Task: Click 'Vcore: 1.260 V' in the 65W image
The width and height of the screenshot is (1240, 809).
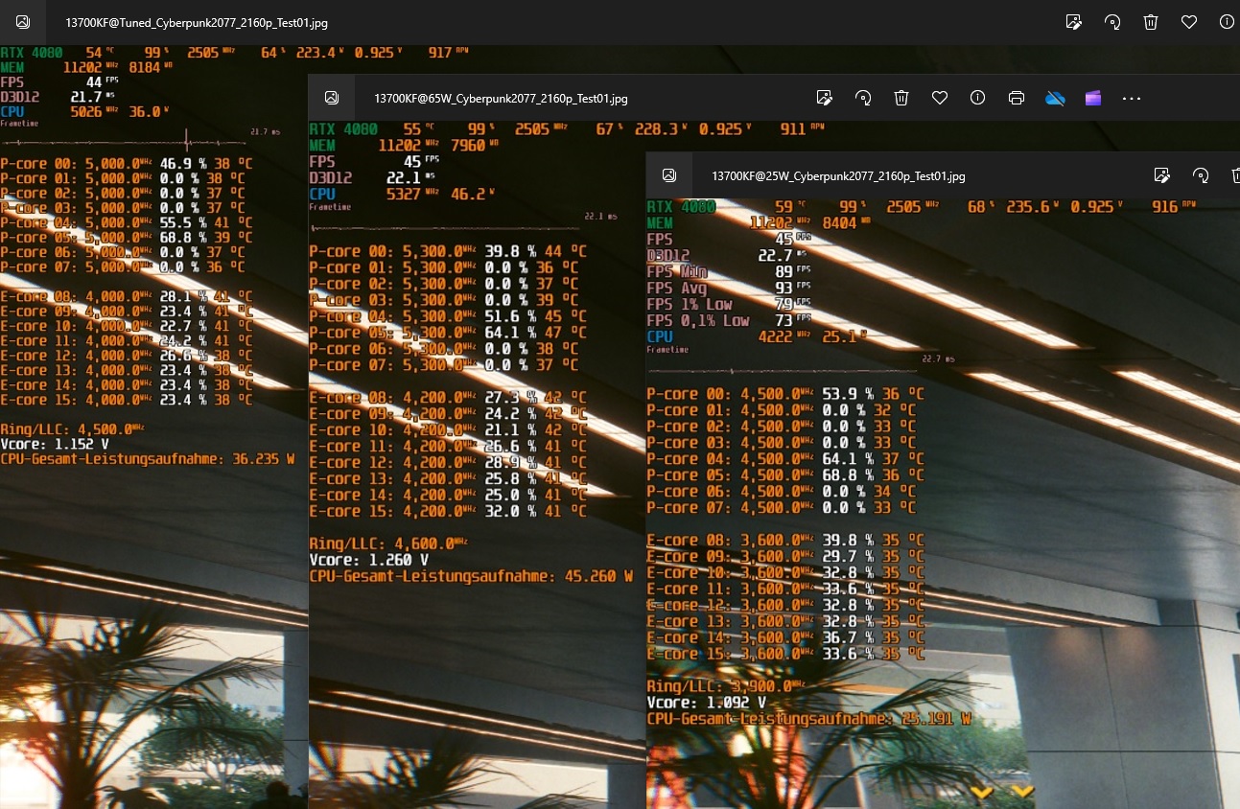Action: [x=368, y=560]
